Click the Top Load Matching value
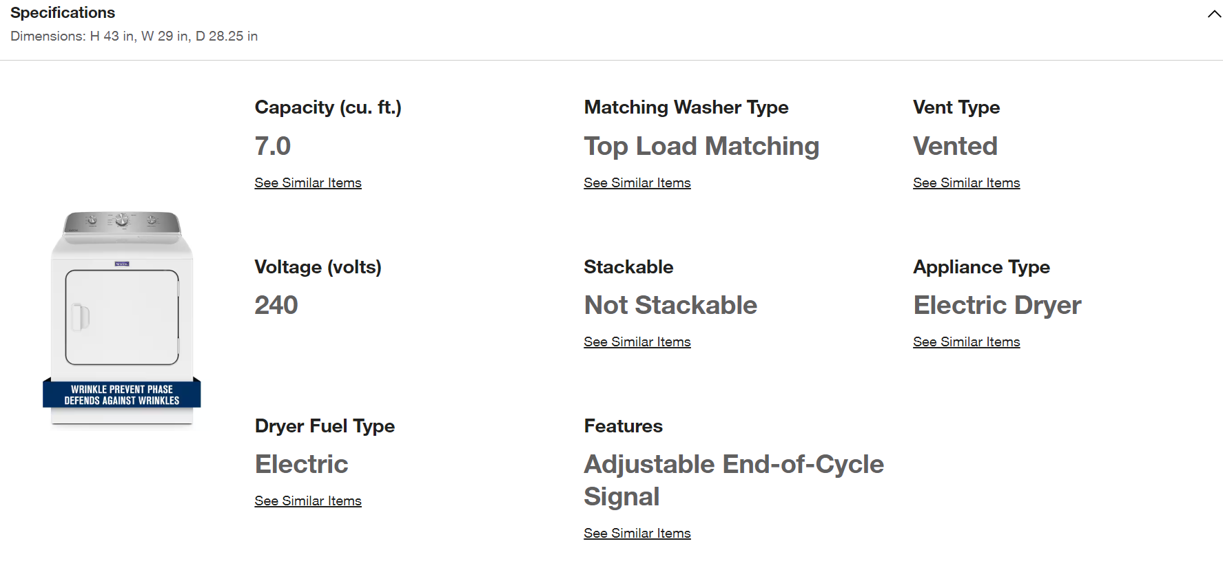Screen dimensions: 1223x568 point(701,146)
